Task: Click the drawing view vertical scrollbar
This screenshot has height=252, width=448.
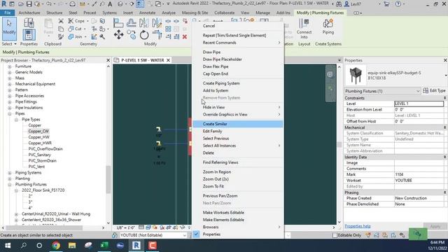Action: 339,144
